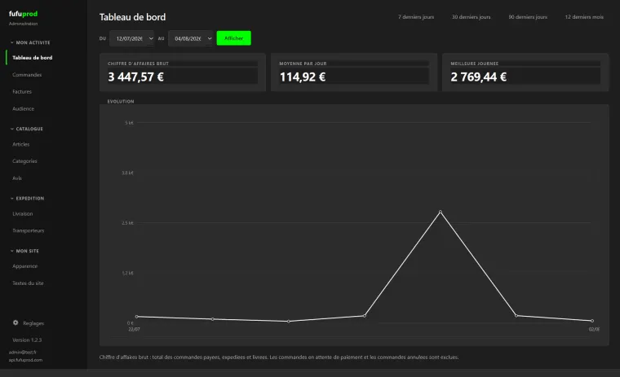Screen dimensions: 620x377
Task: Collapse the CATALOGUE section chevron
Action: (12, 129)
